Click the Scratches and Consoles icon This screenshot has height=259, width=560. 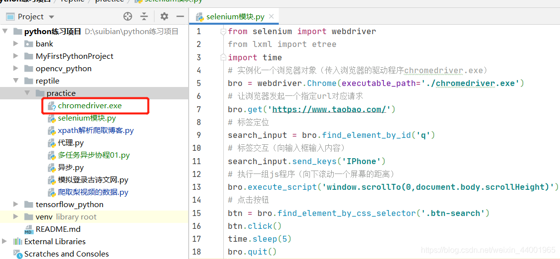point(17,254)
